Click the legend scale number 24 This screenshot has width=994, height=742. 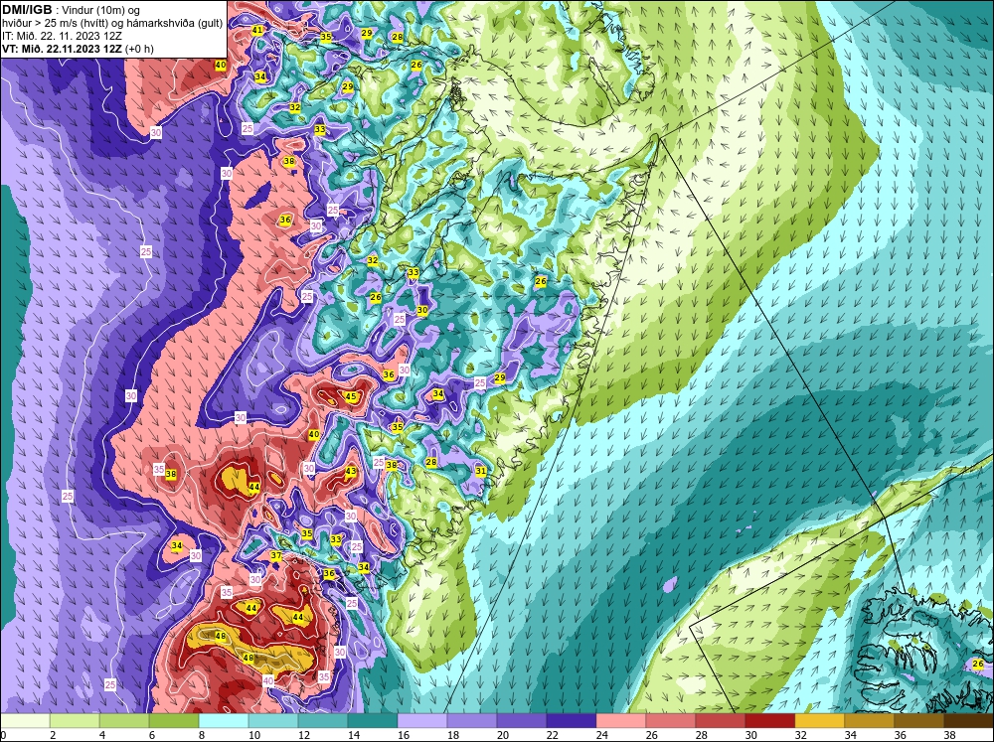601,735
